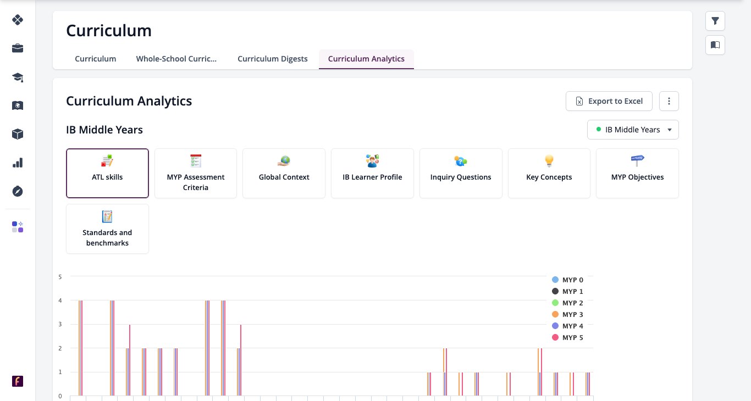Open the bar chart analytics sidebar icon
This screenshot has width=751, height=401.
tap(18, 163)
